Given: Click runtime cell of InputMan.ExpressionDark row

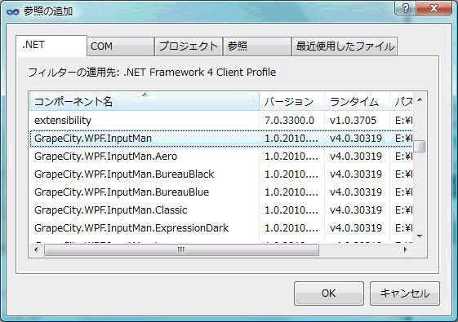Looking at the screenshot, I should [356, 228].
